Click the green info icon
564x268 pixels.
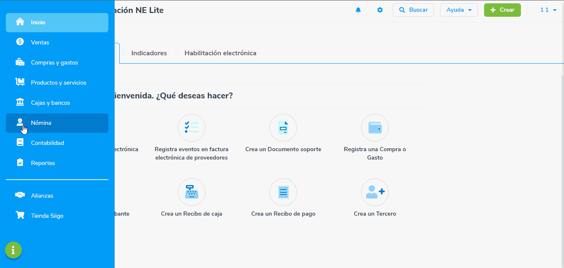click(13, 250)
